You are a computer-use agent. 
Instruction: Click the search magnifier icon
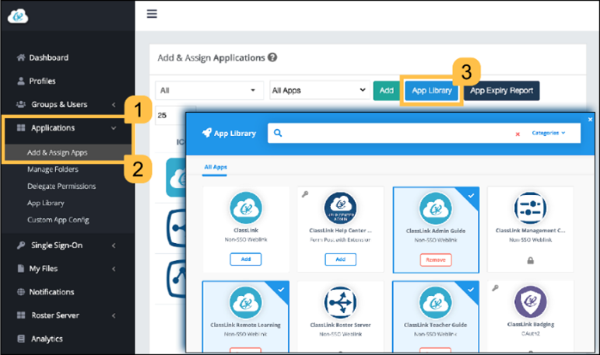[278, 133]
